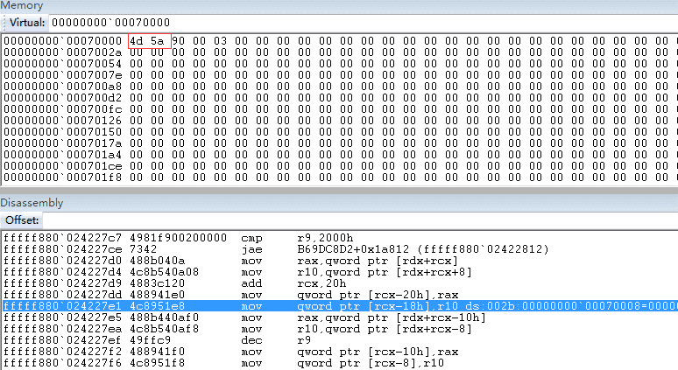Click the Disassembly panel title
Screen dimensions: 678x370
click(x=32, y=202)
